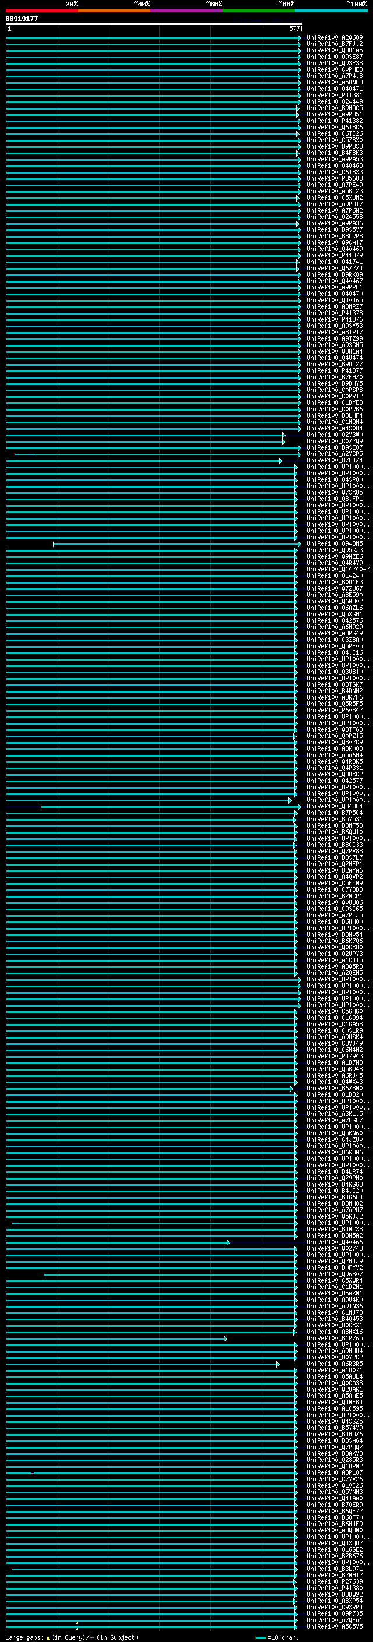This screenshot has height=1642, width=373.
Task: Click the alignment bar for UniRef100_Q96B07
Action: point(170,1275)
